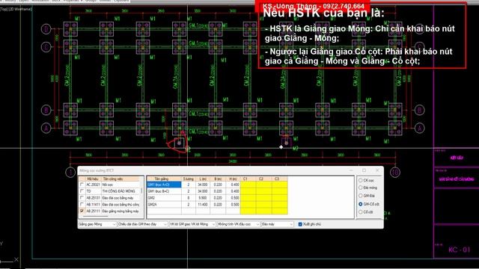The image size is (479, 269).
Task: Click grid axis bubble A on the right
Action: (x=420, y=128)
